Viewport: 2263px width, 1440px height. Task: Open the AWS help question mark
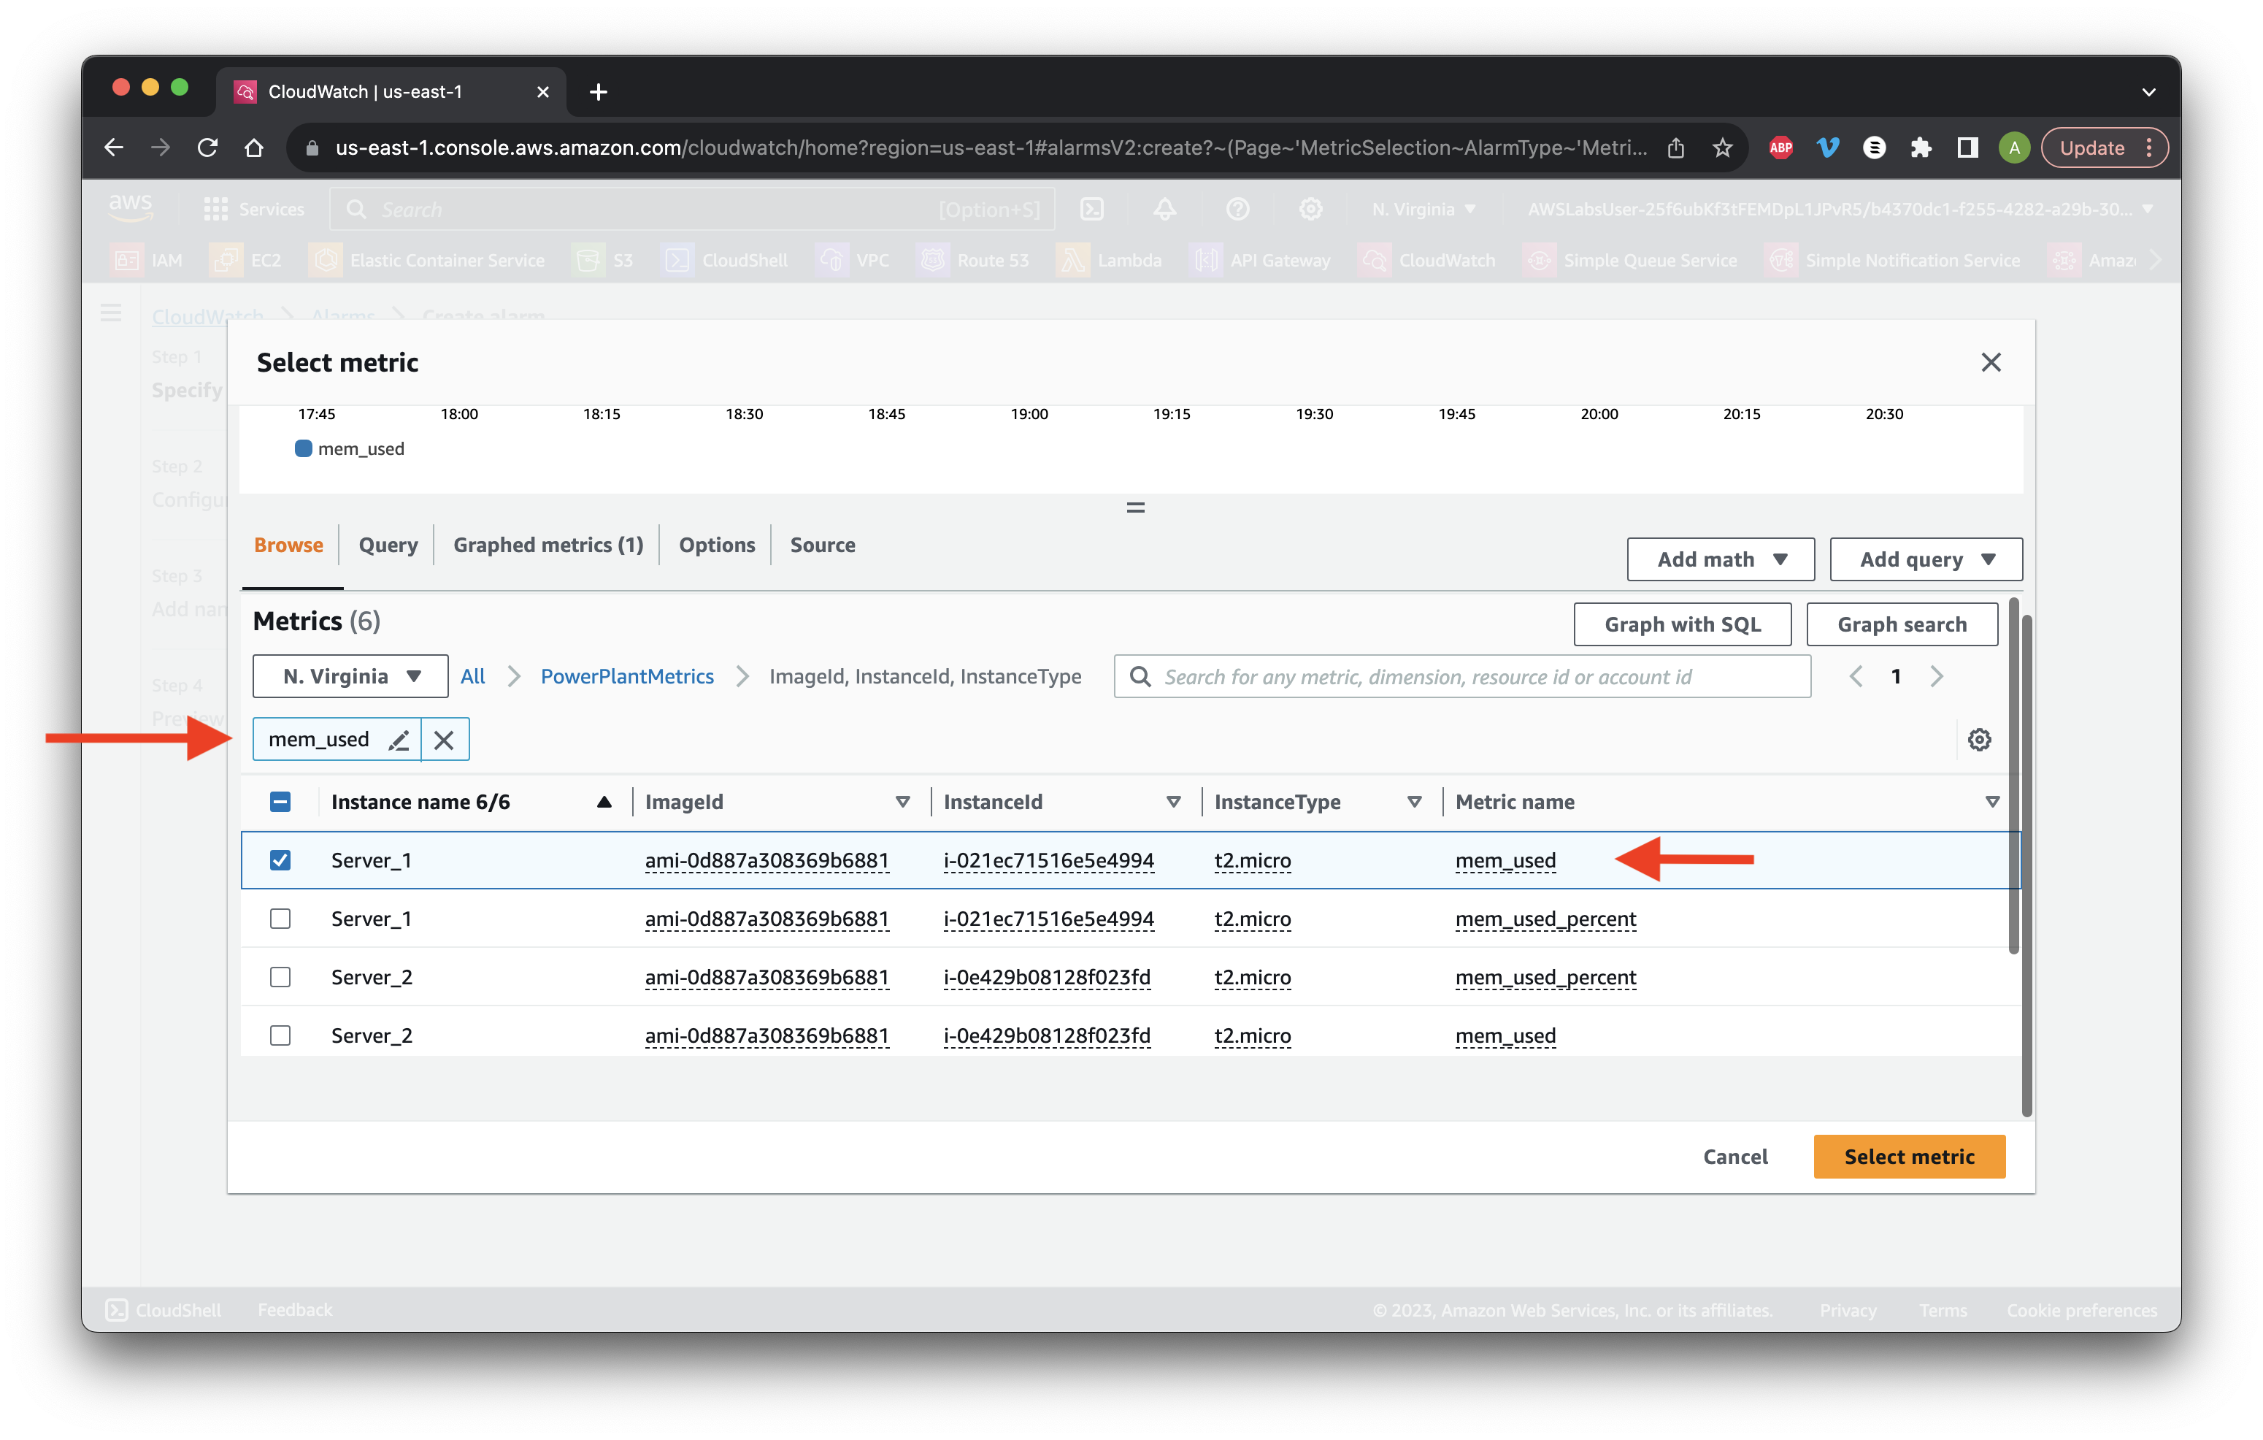1237,209
